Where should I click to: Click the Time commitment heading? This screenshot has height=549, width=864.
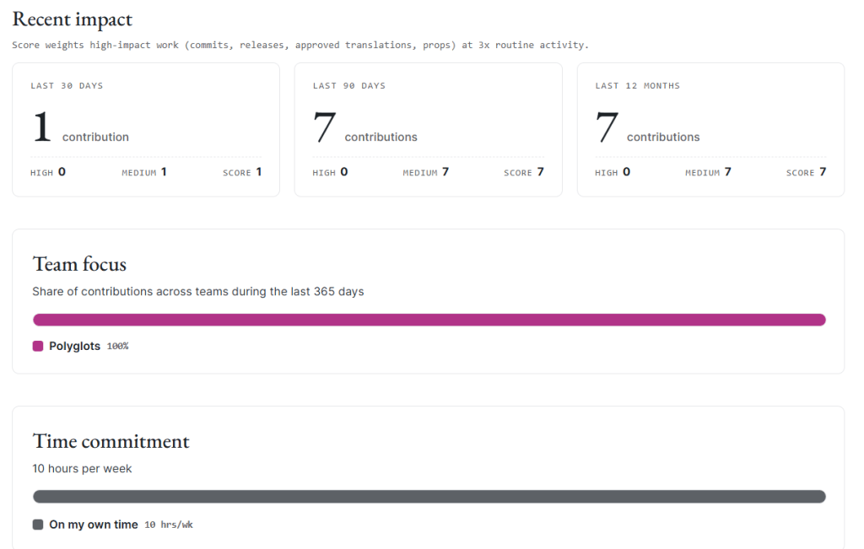click(x=111, y=441)
